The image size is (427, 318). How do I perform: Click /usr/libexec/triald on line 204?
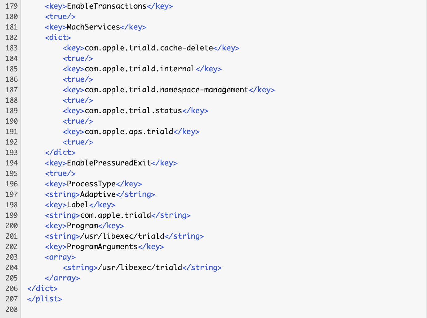coord(140,268)
